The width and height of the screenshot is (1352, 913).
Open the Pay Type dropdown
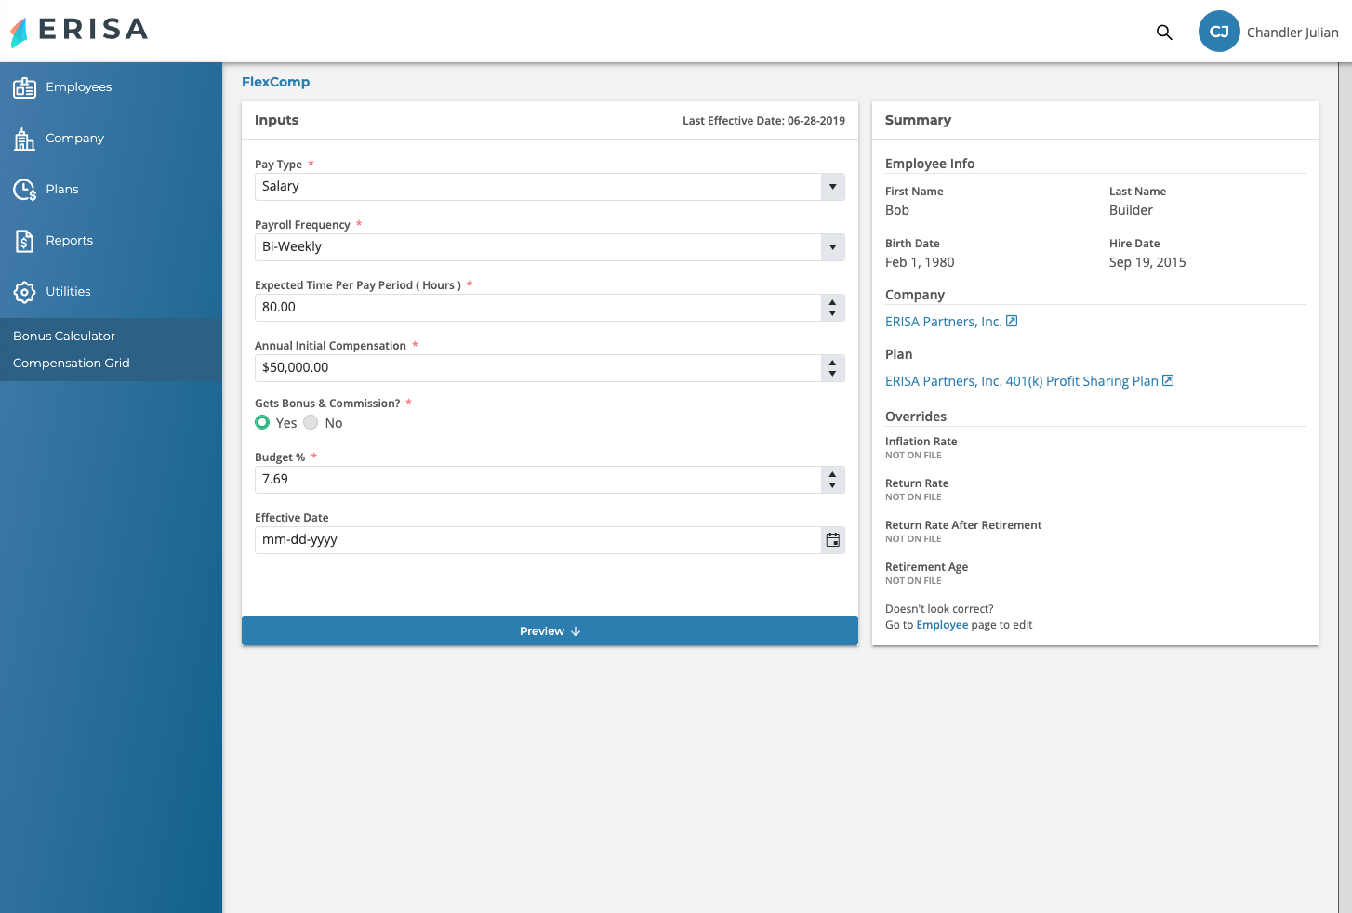pyautogui.click(x=833, y=187)
